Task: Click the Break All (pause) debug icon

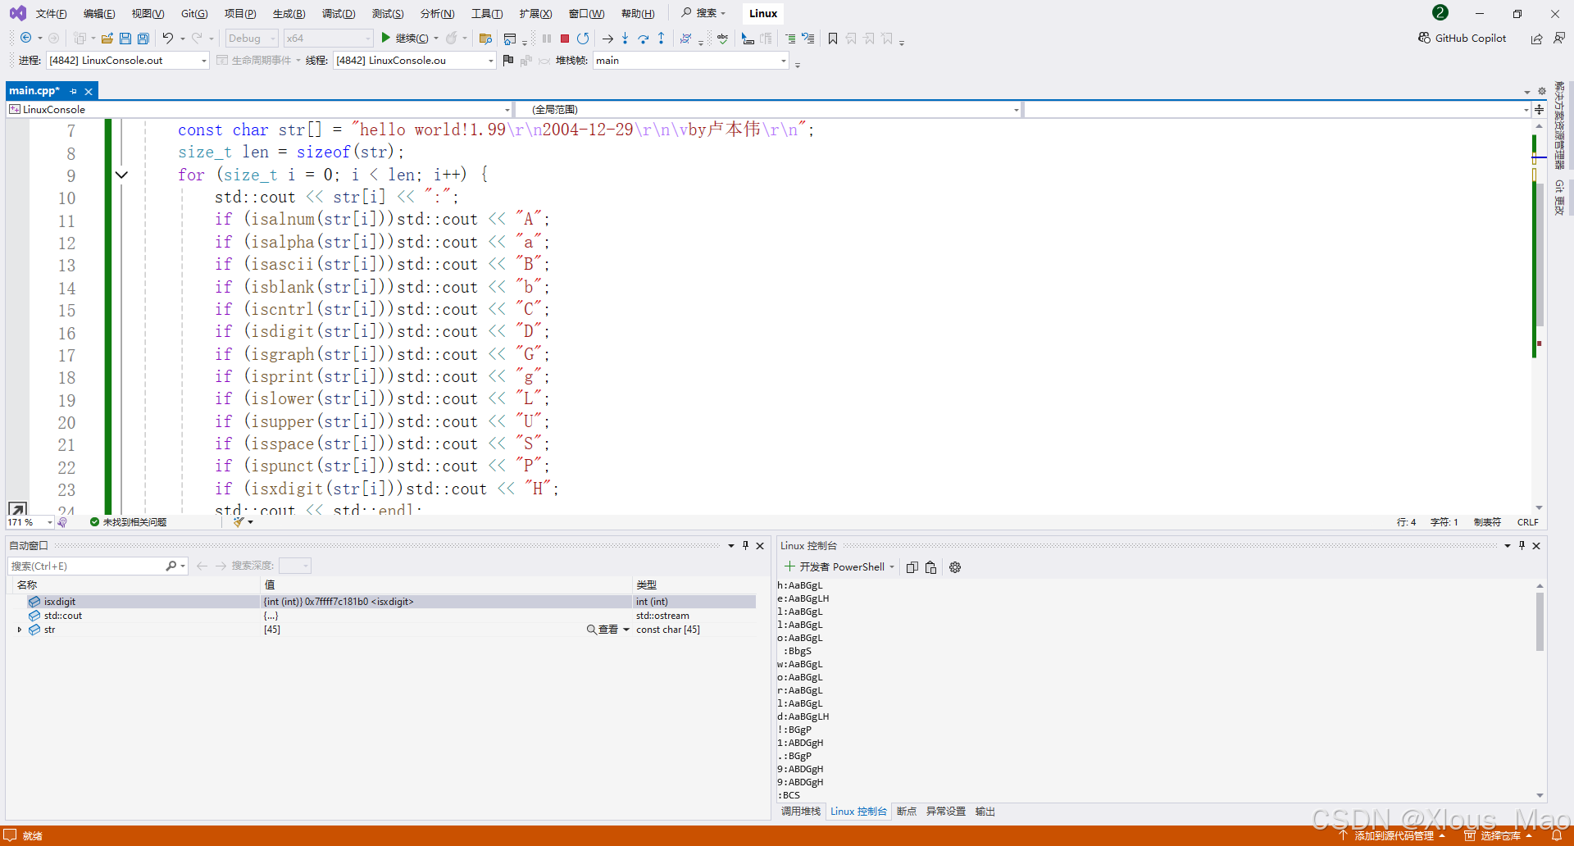Action: (546, 39)
